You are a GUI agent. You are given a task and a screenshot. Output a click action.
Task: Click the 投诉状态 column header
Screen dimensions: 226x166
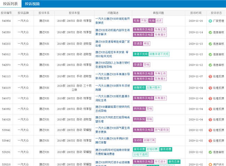(216, 13)
